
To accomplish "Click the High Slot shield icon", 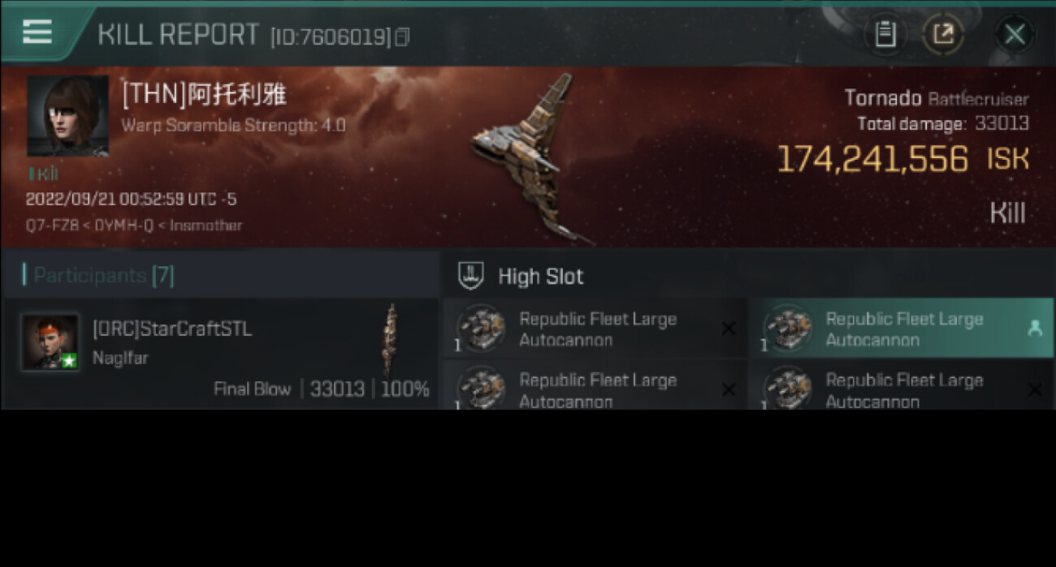I will 471,276.
